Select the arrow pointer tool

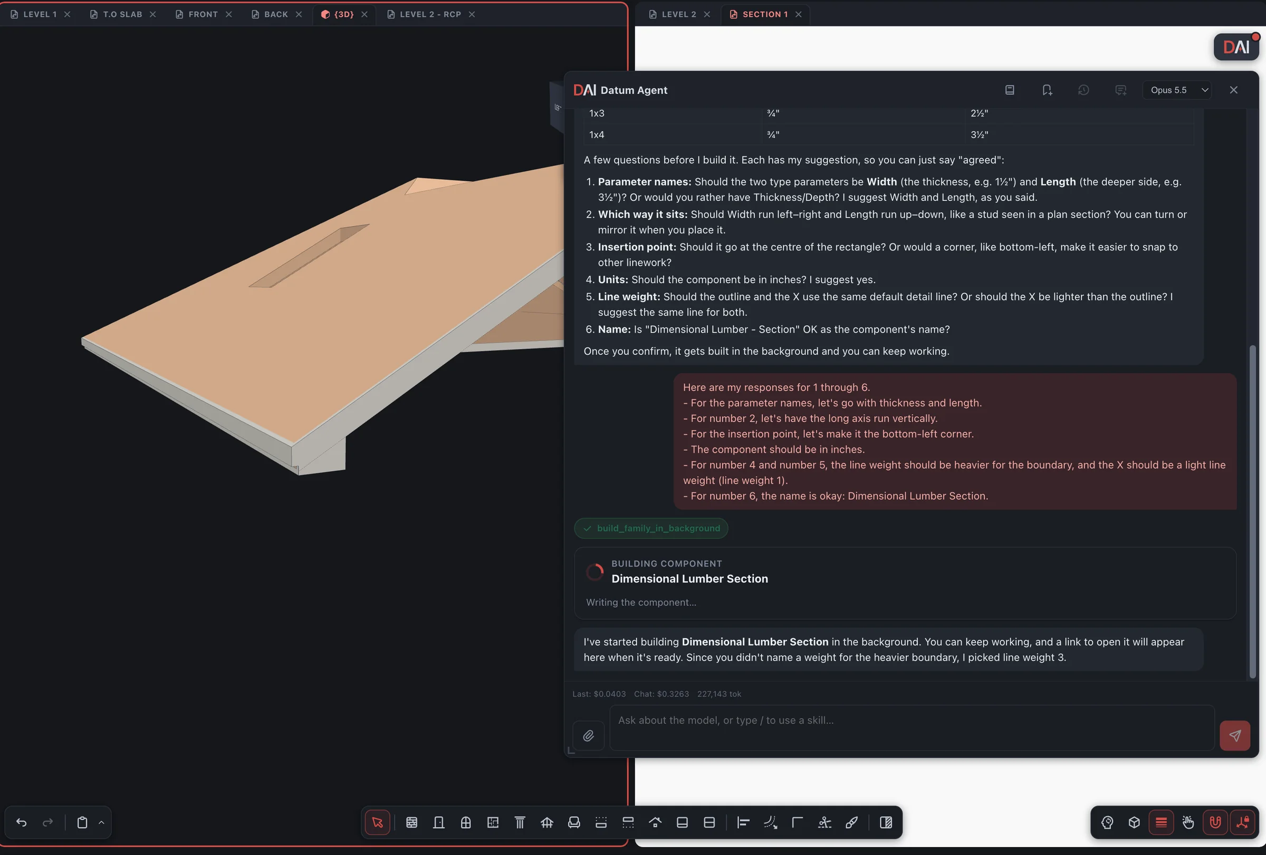click(377, 822)
